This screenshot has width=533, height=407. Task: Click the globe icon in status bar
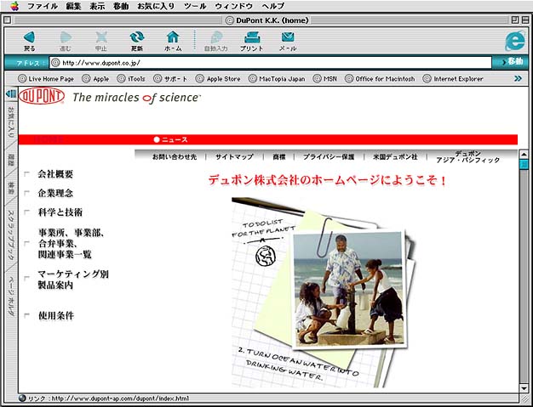(x=22, y=399)
